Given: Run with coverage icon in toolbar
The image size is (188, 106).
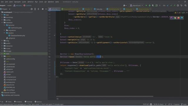Looking at the screenshot, I should pyautogui.click(x=153, y=5).
